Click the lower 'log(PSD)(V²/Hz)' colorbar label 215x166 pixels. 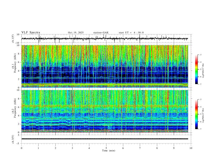[204, 116]
